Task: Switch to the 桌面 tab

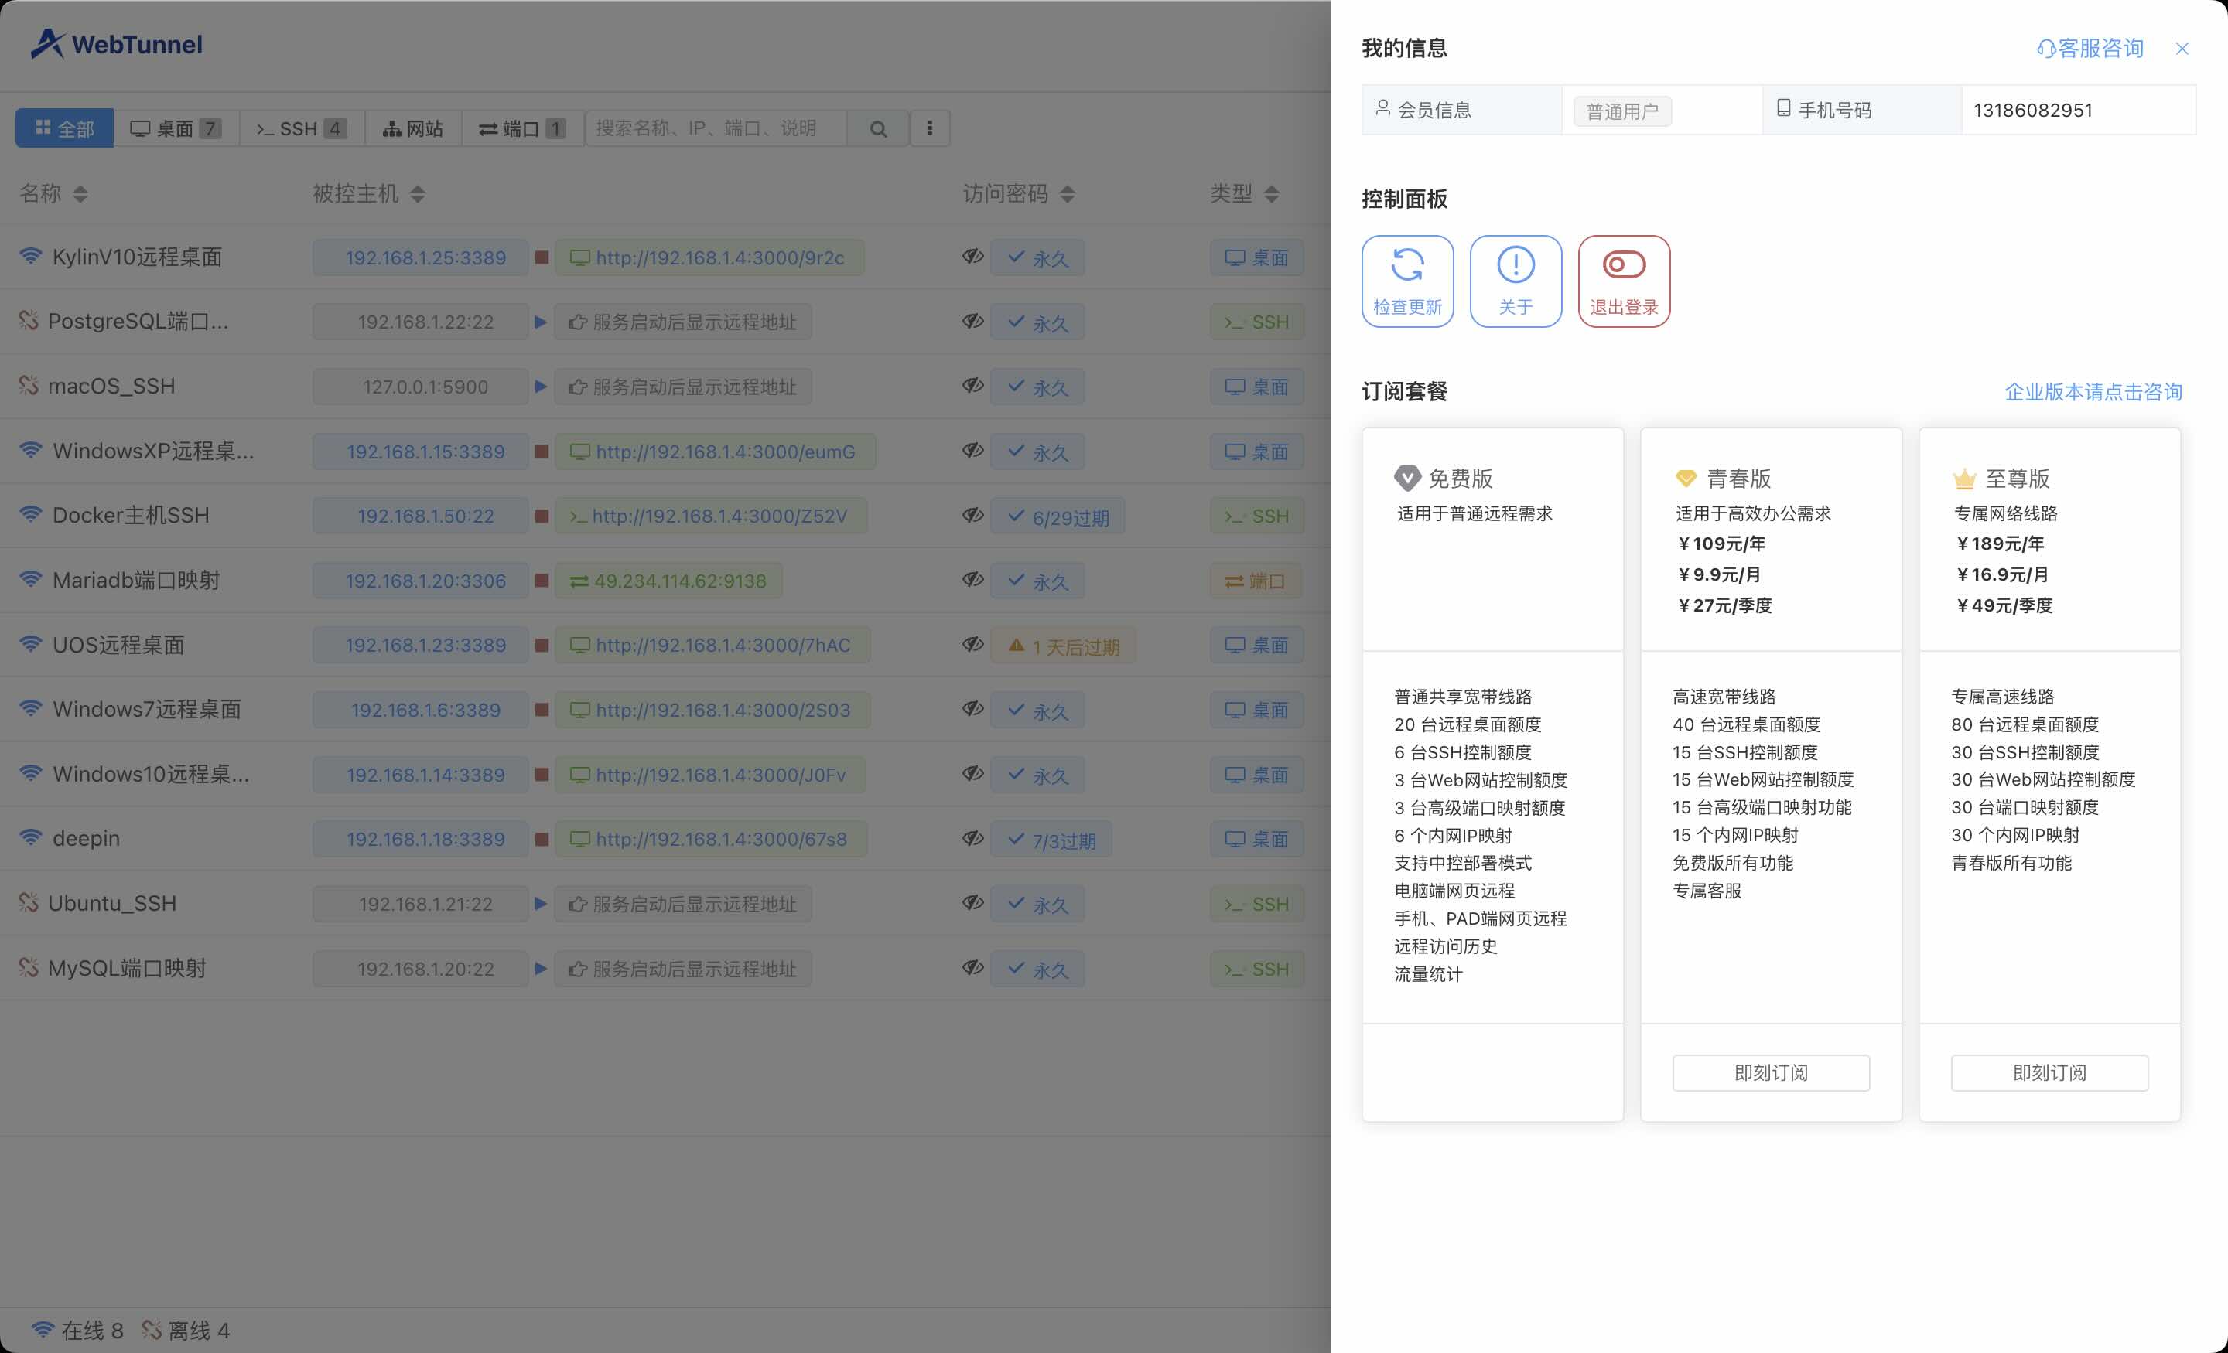Action: [x=176, y=129]
